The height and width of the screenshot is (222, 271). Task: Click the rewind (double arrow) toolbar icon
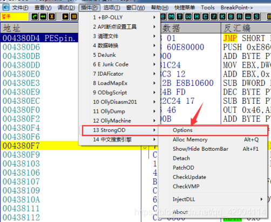click(x=43, y=17)
